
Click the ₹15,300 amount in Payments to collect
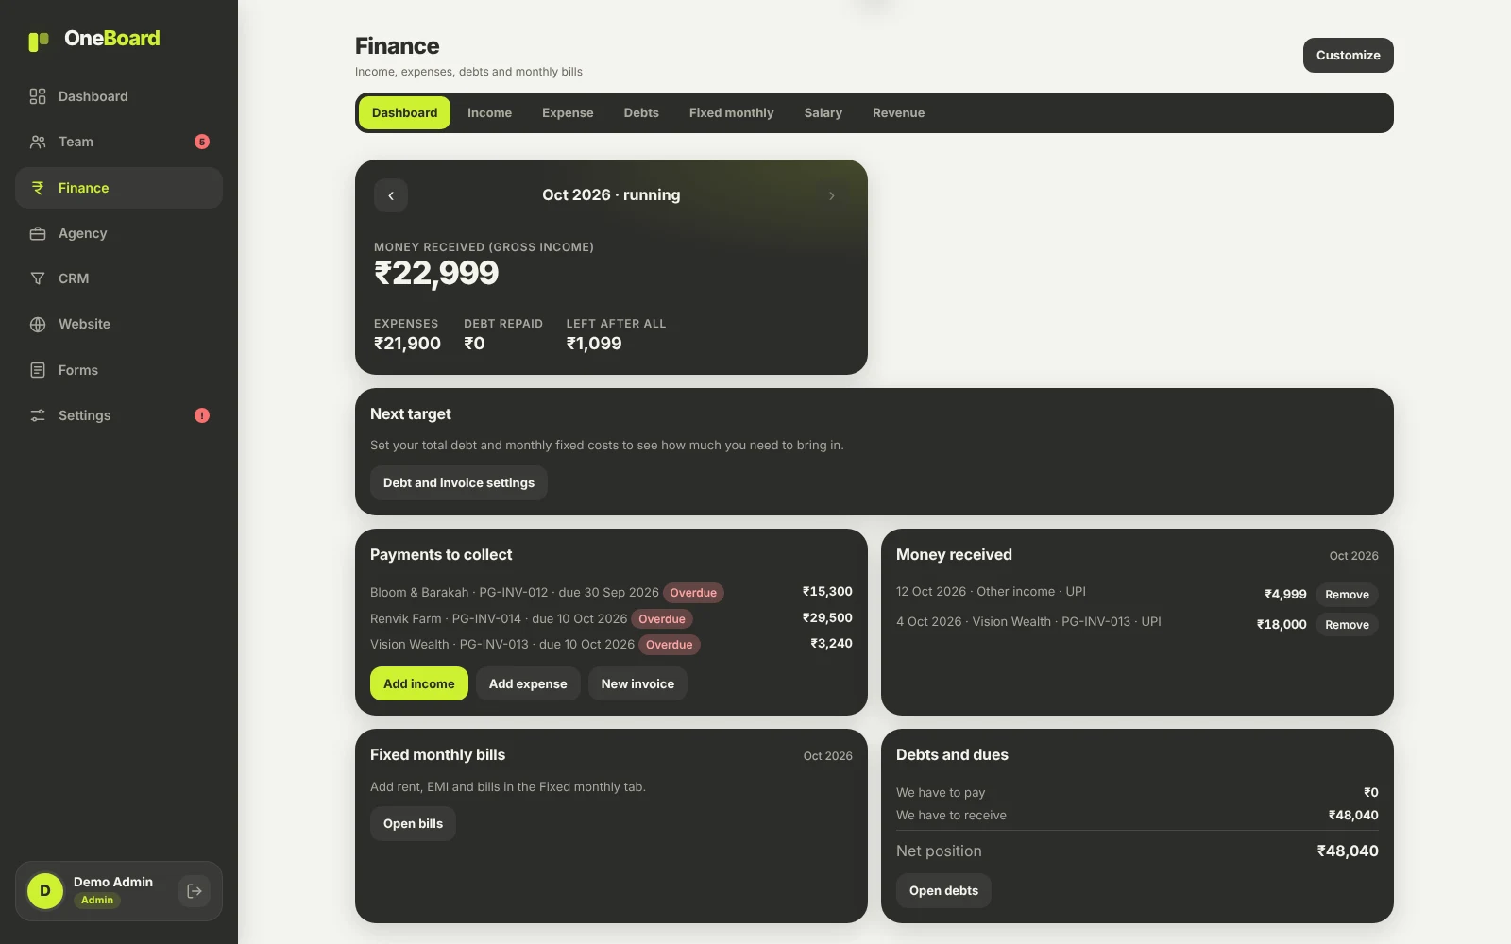827,591
